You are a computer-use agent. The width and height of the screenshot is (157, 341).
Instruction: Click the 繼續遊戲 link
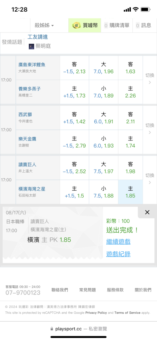[x=118, y=241]
